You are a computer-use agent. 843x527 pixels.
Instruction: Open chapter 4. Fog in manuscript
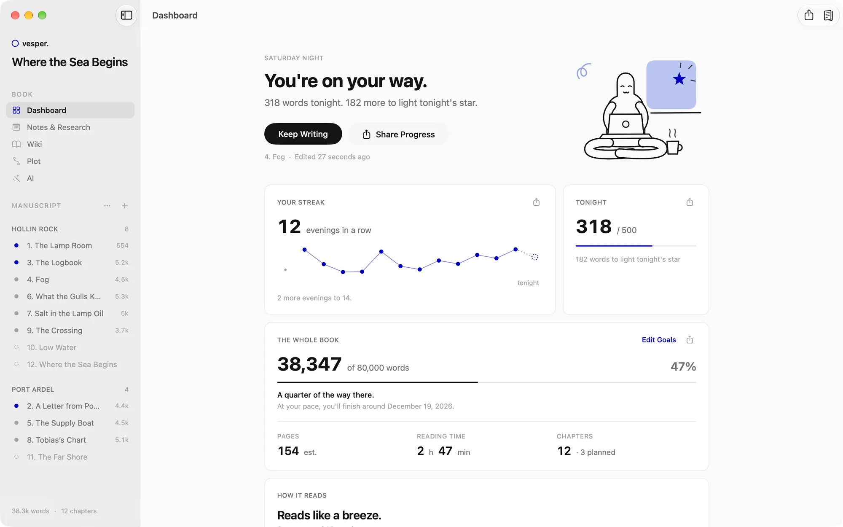tap(70, 280)
